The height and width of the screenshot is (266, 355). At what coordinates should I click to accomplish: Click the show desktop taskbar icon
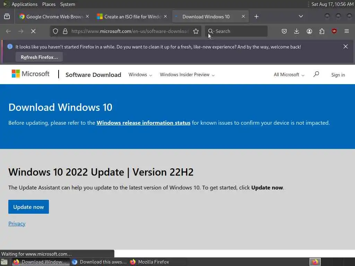[x=4, y=262]
